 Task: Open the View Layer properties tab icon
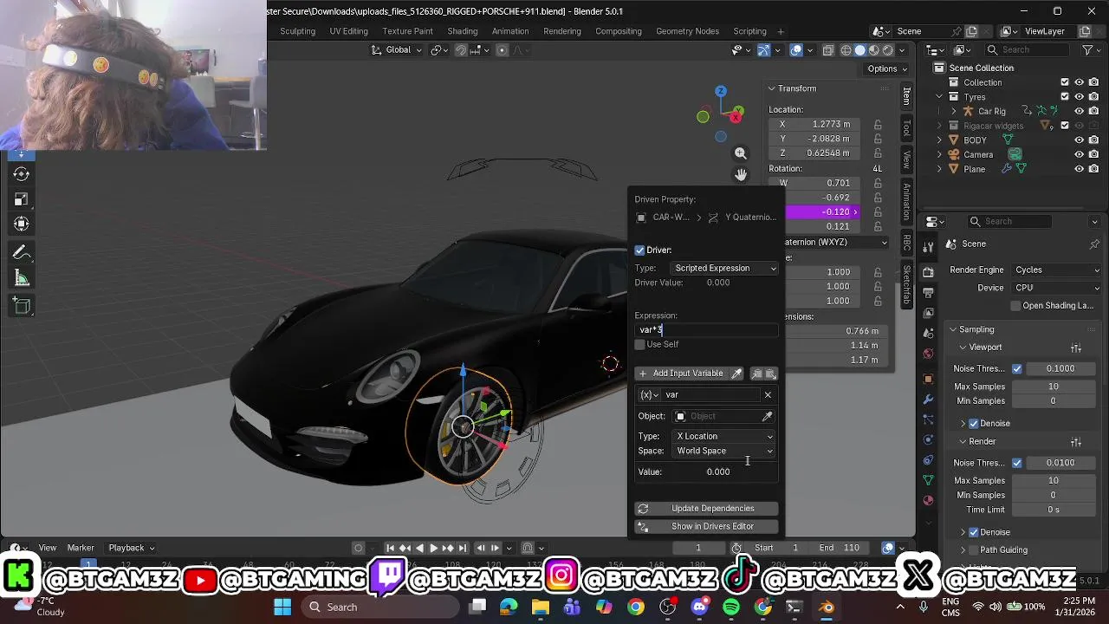[x=929, y=313]
